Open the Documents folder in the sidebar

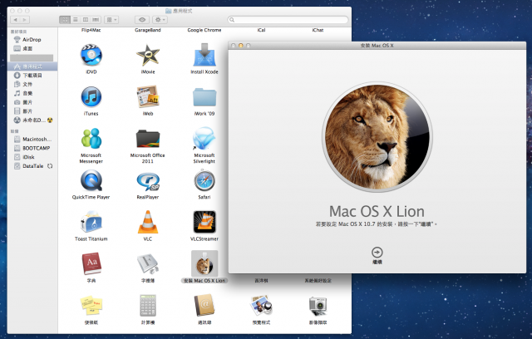pyautogui.click(x=32, y=84)
